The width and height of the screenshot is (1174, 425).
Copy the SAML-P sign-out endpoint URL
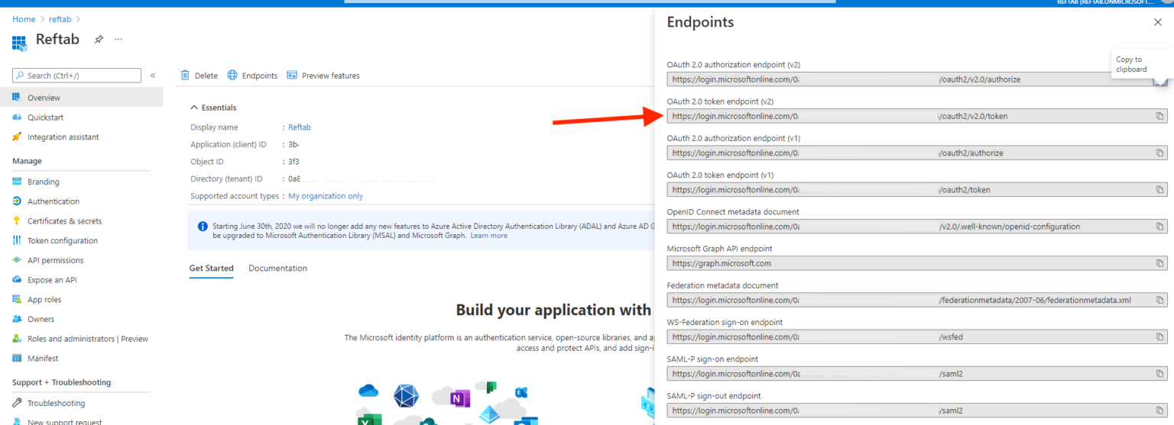click(1159, 411)
